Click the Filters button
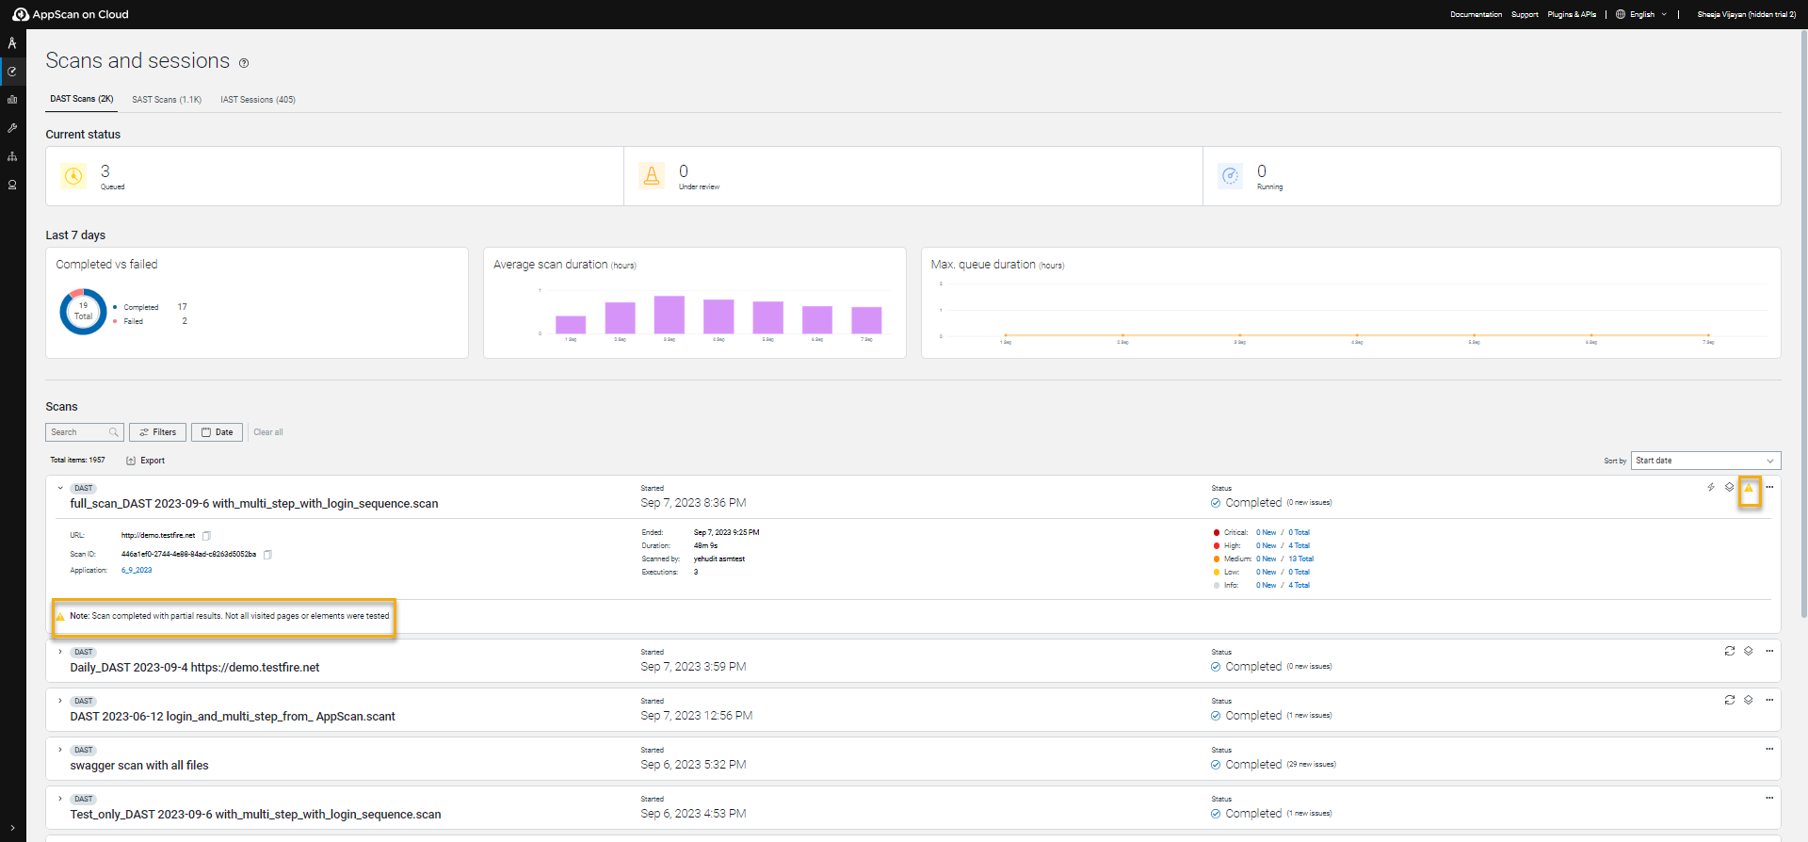The image size is (1808, 842). 157,432
